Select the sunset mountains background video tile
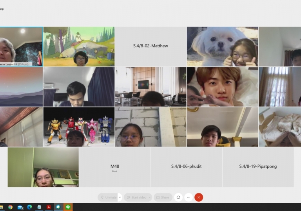301x211 pixels. 21,87
